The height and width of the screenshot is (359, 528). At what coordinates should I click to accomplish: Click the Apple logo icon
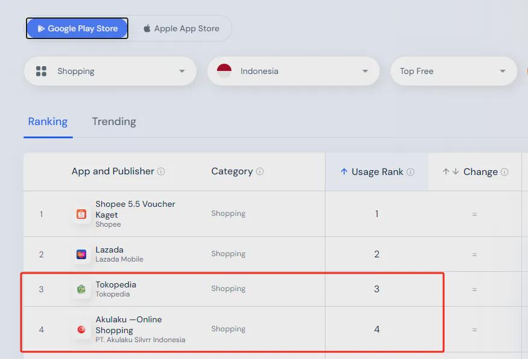click(x=147, y=28)
